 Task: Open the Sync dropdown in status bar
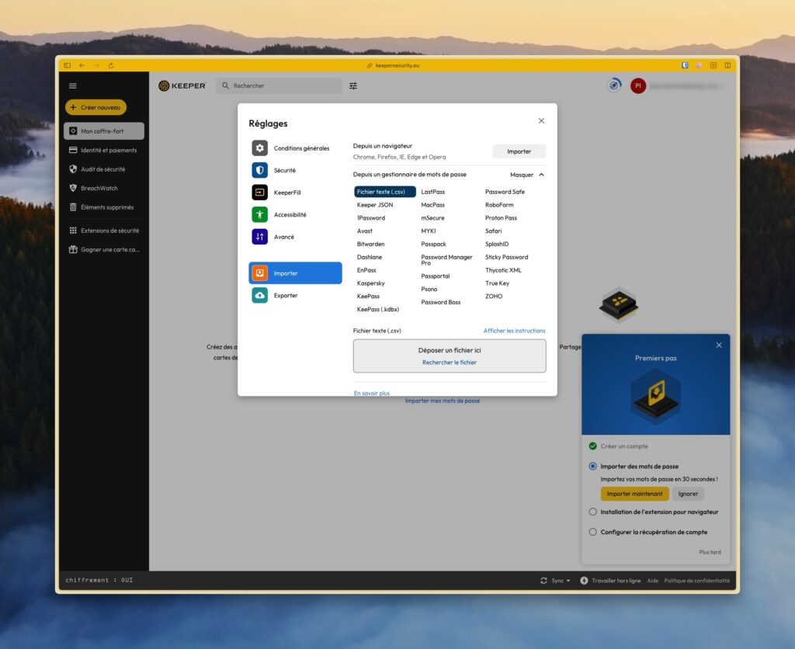click(556, 581)
